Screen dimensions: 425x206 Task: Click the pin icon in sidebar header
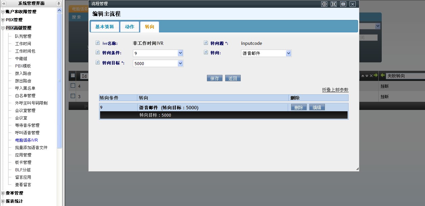tap(58, 3)
